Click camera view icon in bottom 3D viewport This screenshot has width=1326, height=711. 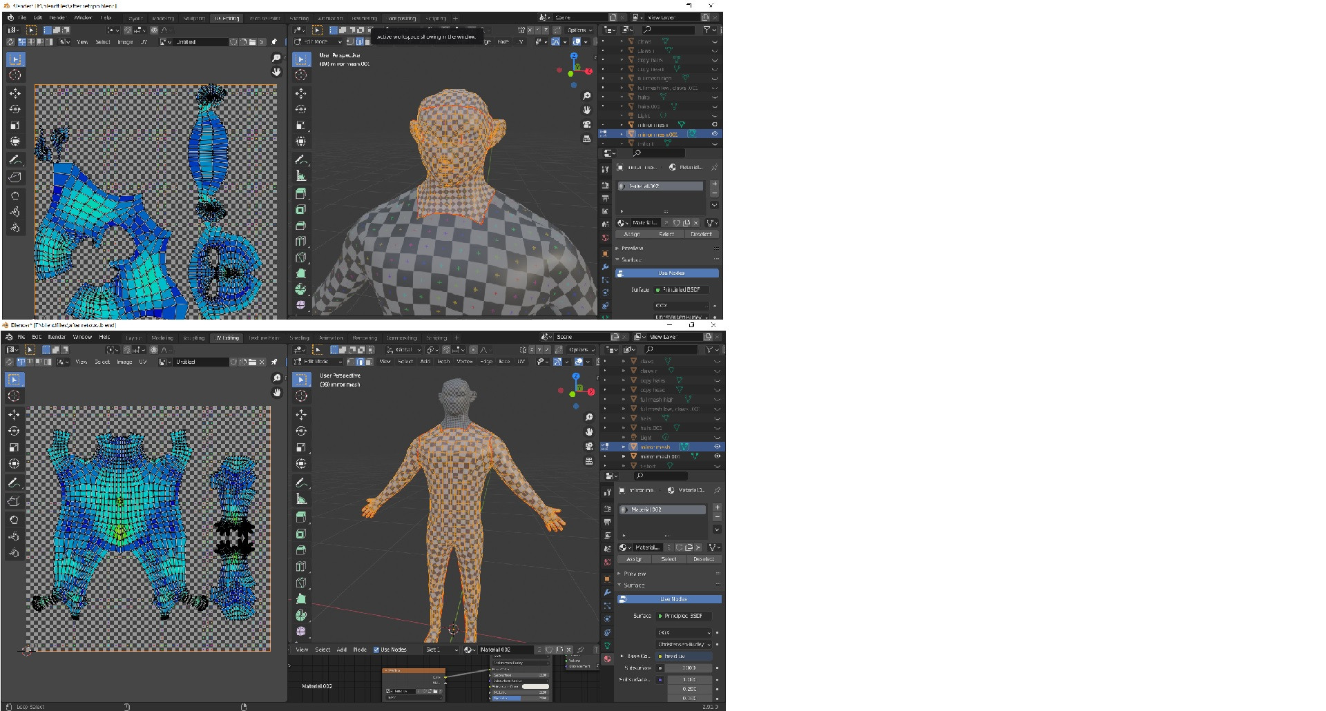pos(589,446)
